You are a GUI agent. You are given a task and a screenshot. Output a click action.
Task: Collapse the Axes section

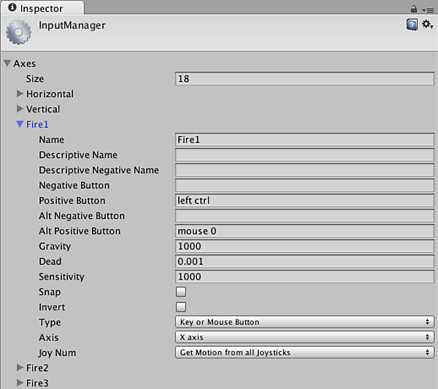coord(8,63)
